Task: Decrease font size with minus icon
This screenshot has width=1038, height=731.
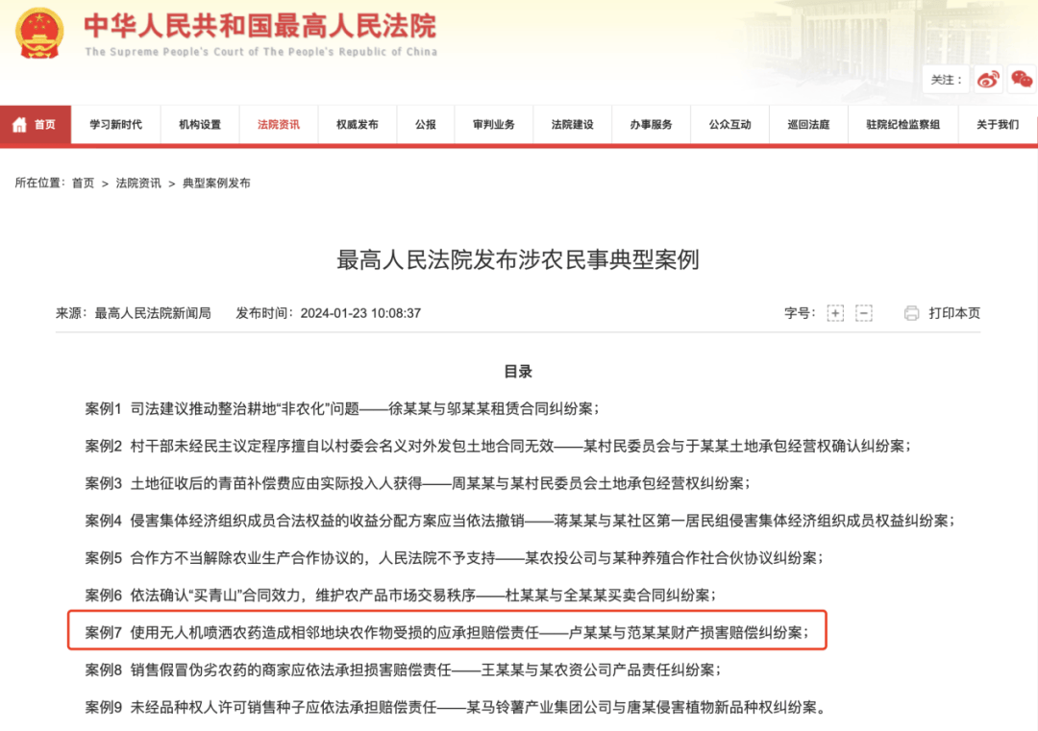Action: tap(863, 313)
